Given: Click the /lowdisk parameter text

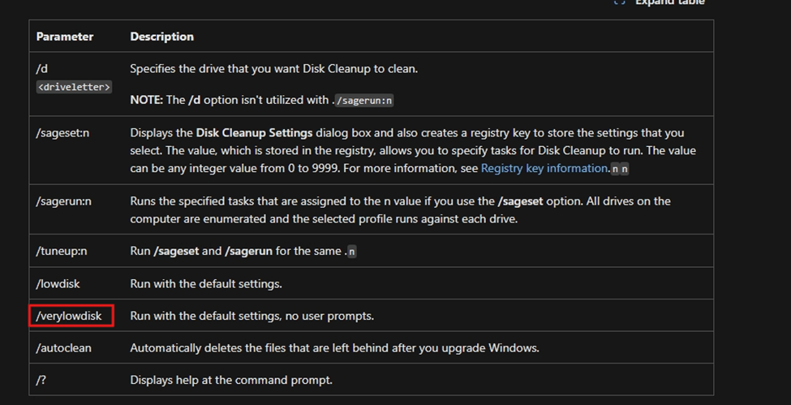Looking at the screenshot, I should click(x=58, y=284).
